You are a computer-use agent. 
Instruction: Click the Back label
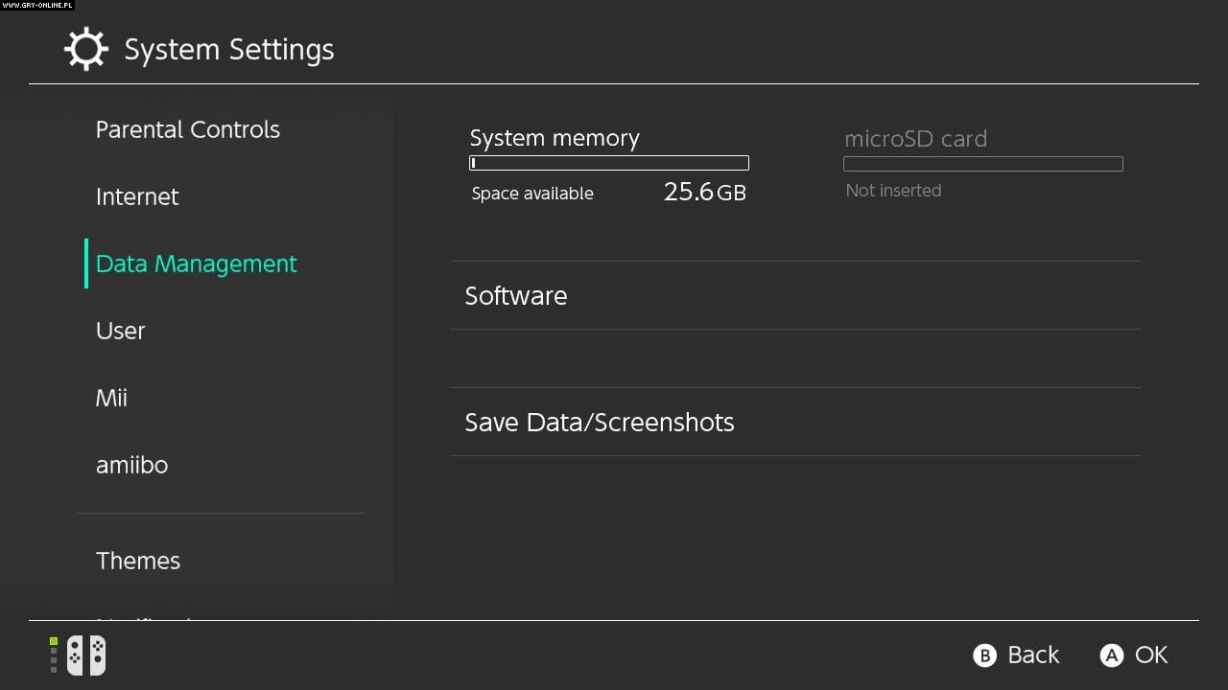tap(1033, 655)
